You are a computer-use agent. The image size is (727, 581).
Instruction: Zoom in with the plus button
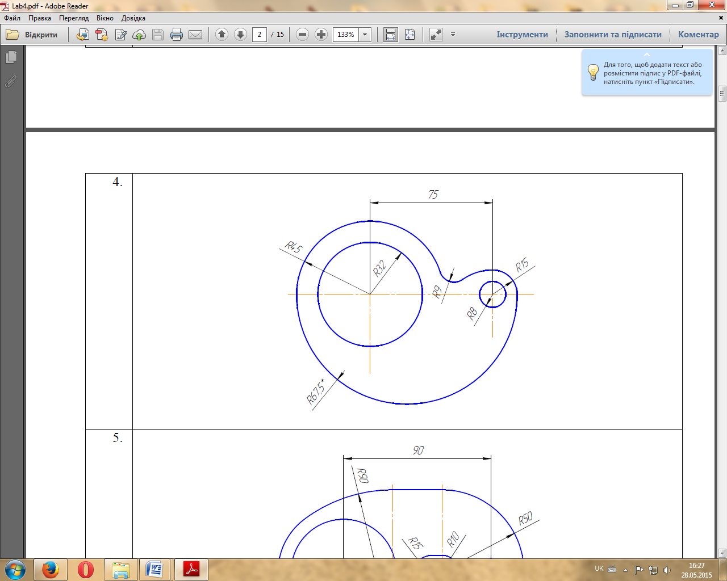click(321, 35)
